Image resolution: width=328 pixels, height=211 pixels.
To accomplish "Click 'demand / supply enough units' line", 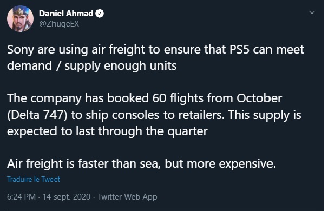I will pos(92,66).
